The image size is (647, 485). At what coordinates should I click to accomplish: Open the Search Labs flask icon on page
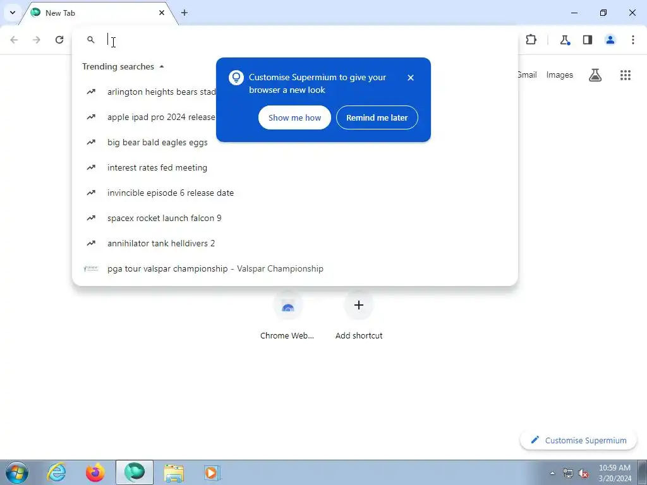coord(595,75)
